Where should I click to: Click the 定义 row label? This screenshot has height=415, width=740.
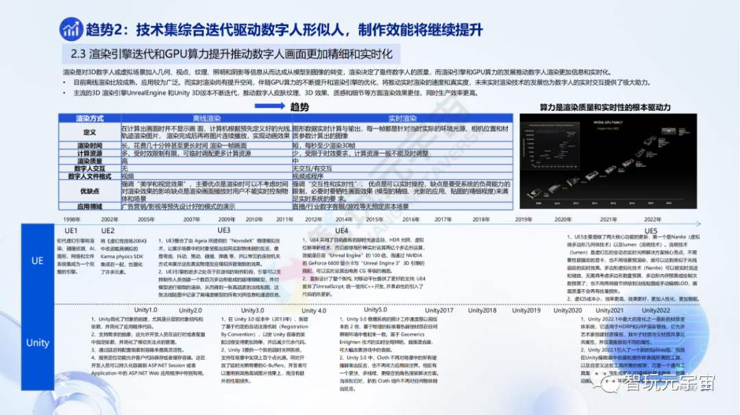[90, 133]
